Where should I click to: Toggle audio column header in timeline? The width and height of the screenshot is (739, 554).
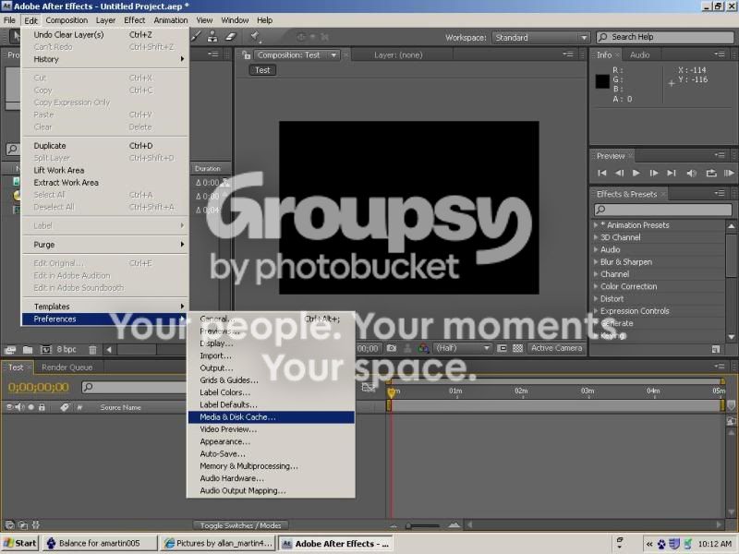point(19,407)
